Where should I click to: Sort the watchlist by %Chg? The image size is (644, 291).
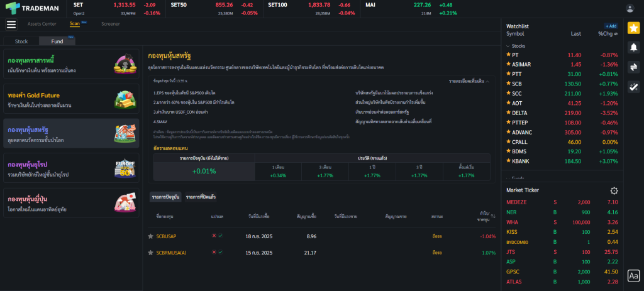pos(607,34)
